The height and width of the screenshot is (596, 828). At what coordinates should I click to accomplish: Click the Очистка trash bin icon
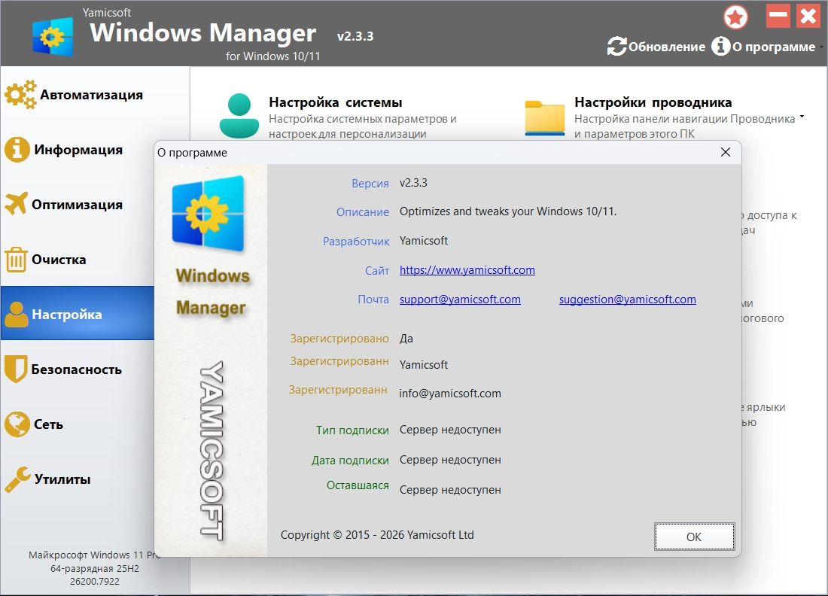[16, 259]
